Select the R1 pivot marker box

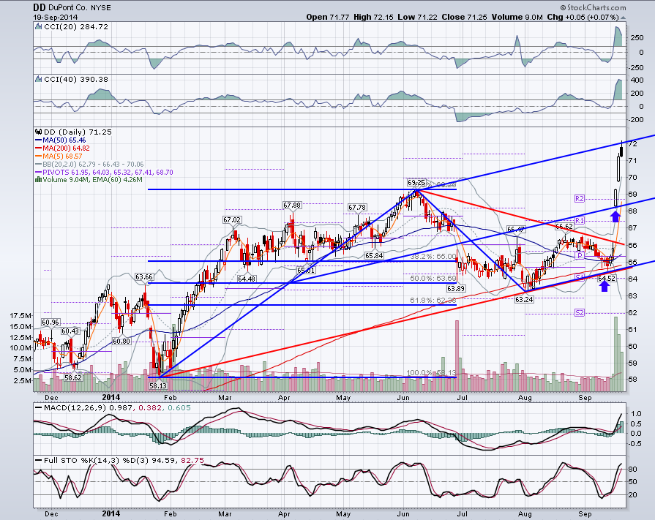[580, 220]
